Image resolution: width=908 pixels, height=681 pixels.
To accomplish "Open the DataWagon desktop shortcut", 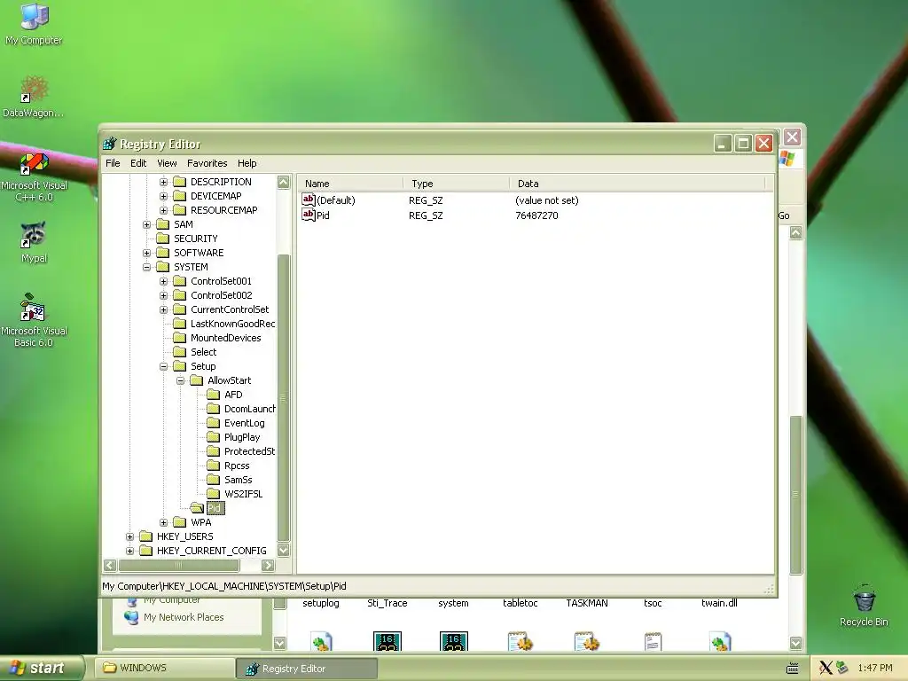I will pos(34,90).
